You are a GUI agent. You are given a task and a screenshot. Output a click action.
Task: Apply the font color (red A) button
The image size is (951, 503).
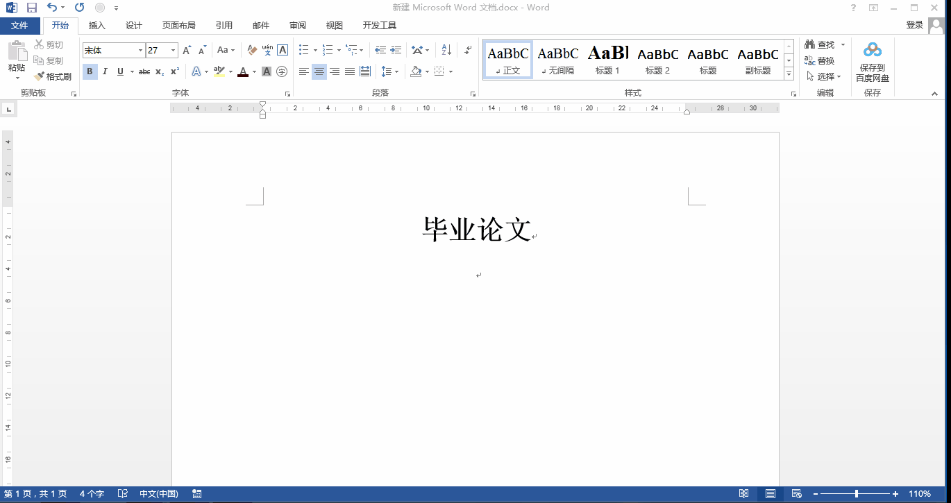[242, 71]
